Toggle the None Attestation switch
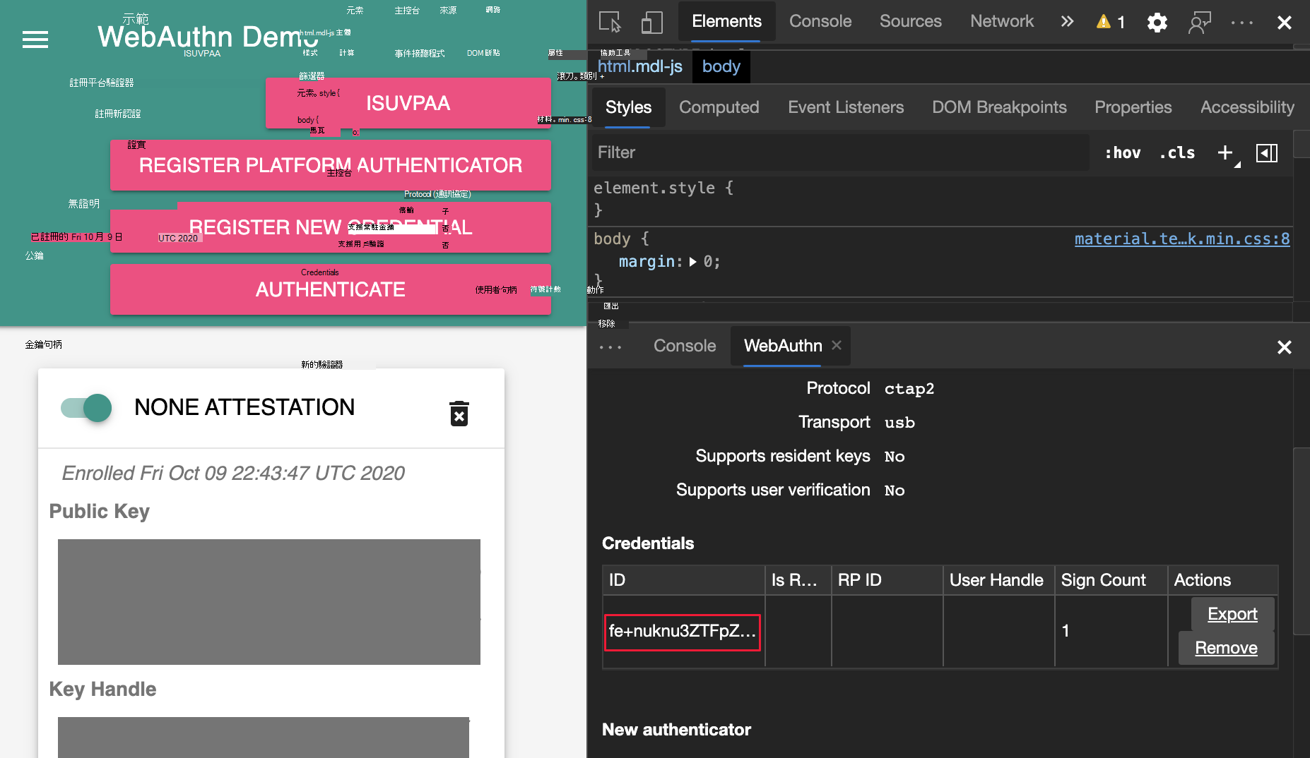 point(86,407)
